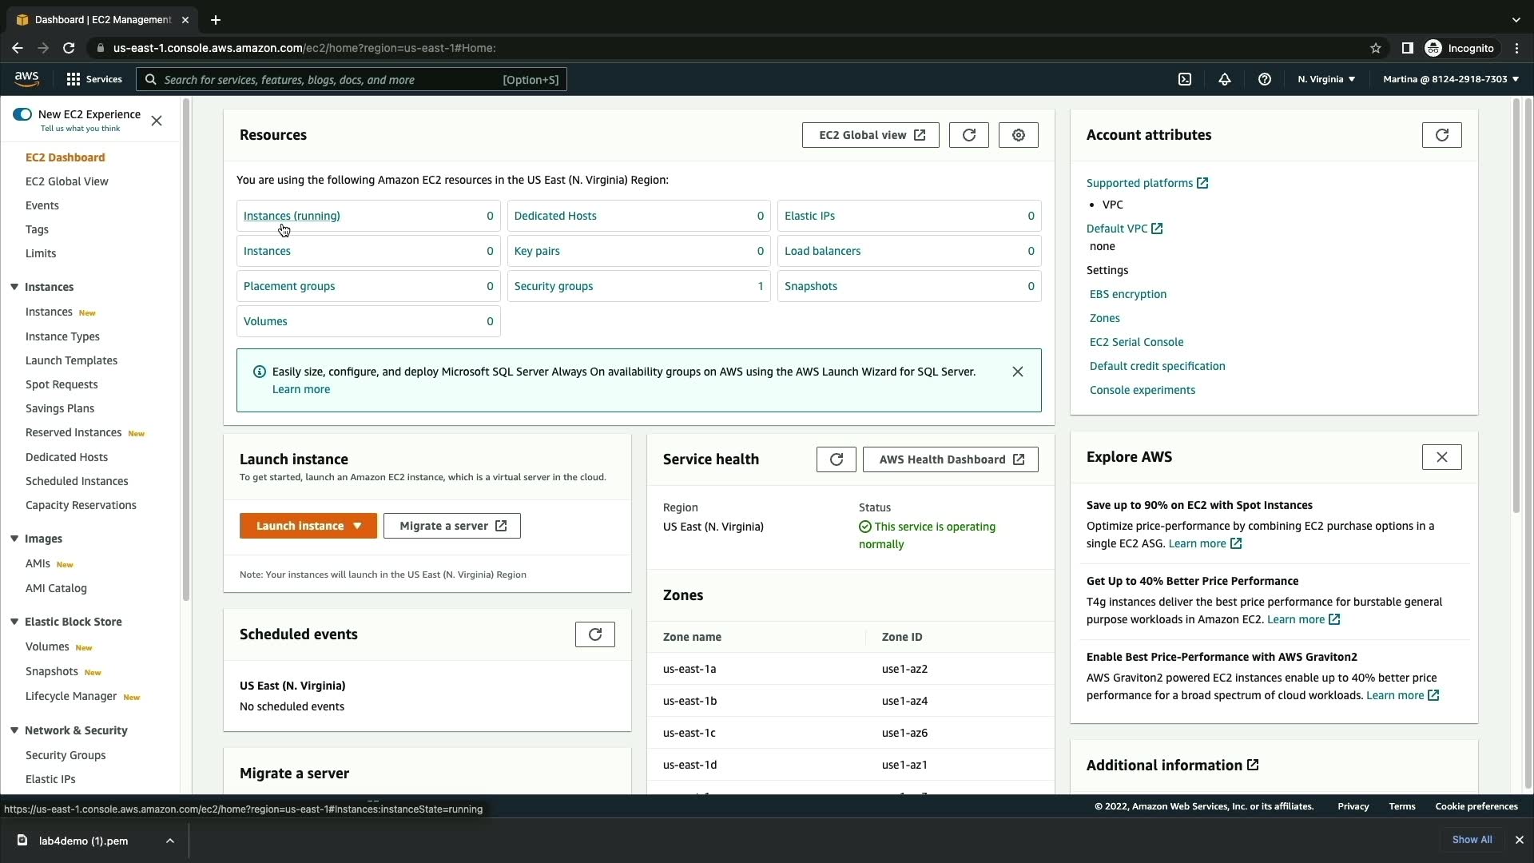The height and width of the screenshot is (863, 1534).
Task: Open the help question mark icon
Action: tap(1264, 79)
